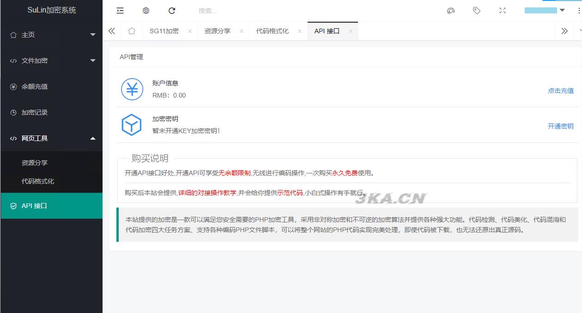Expand the 文件加密 sidebar menu
Screen dimensions: 582x313
(x=51, y=61)
